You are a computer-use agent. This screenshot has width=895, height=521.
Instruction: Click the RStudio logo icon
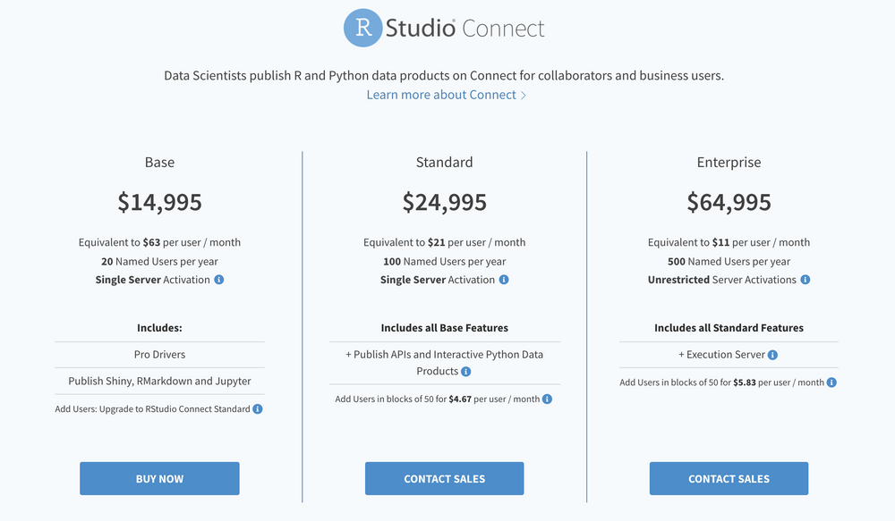pos(361,28)
